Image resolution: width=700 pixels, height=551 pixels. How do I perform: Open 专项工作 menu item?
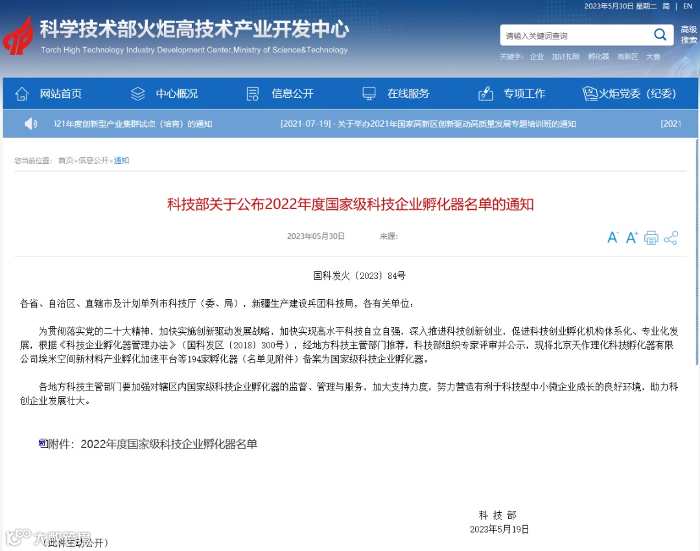click(x=524, y=94)
